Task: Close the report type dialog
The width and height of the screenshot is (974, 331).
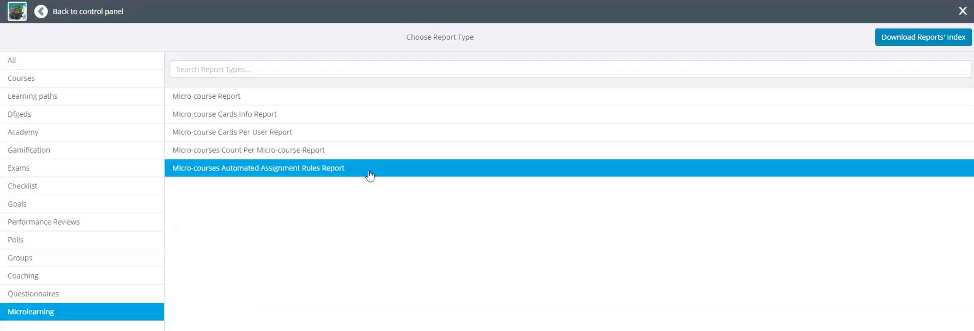Action: click(x=962, y=11)
